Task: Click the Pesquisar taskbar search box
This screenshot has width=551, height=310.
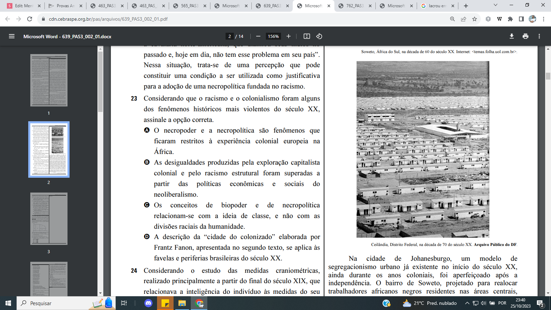Action: pos(65,303)
